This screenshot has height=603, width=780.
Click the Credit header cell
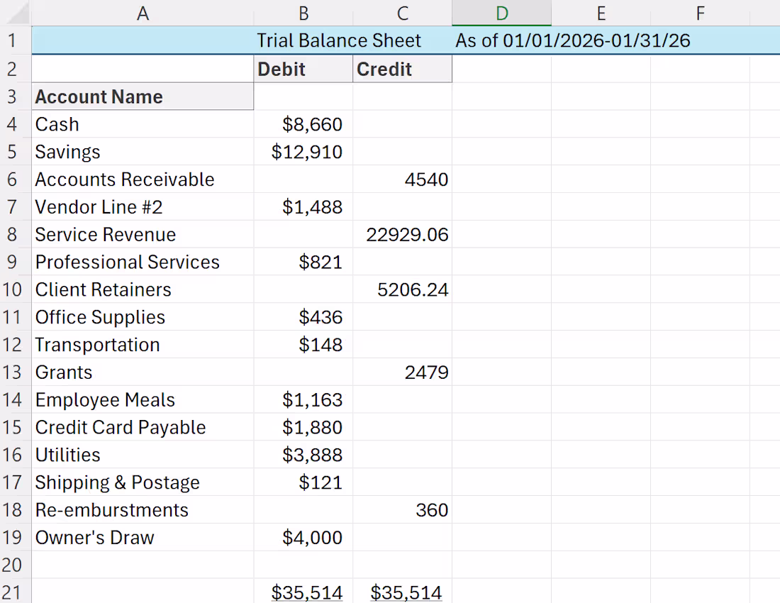402,69
